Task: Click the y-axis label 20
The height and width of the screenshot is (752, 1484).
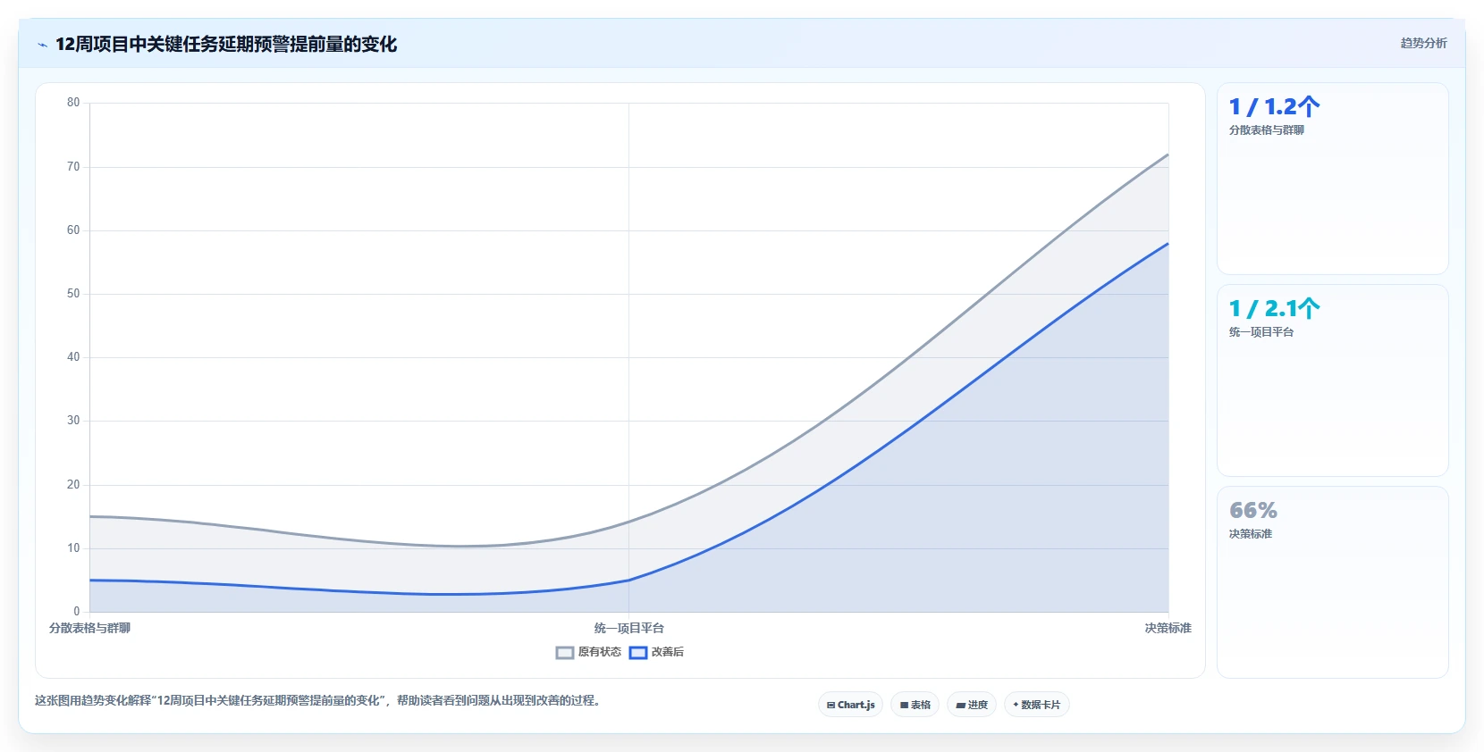Action: (73, 485)
